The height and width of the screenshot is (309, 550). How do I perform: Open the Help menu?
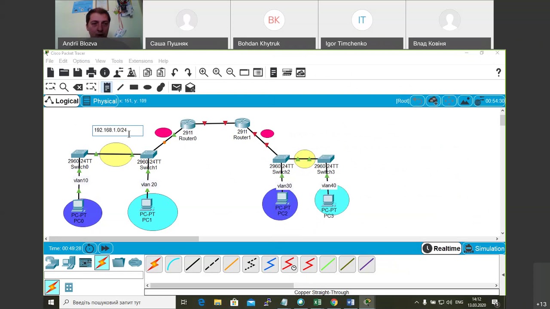point(163,61)
